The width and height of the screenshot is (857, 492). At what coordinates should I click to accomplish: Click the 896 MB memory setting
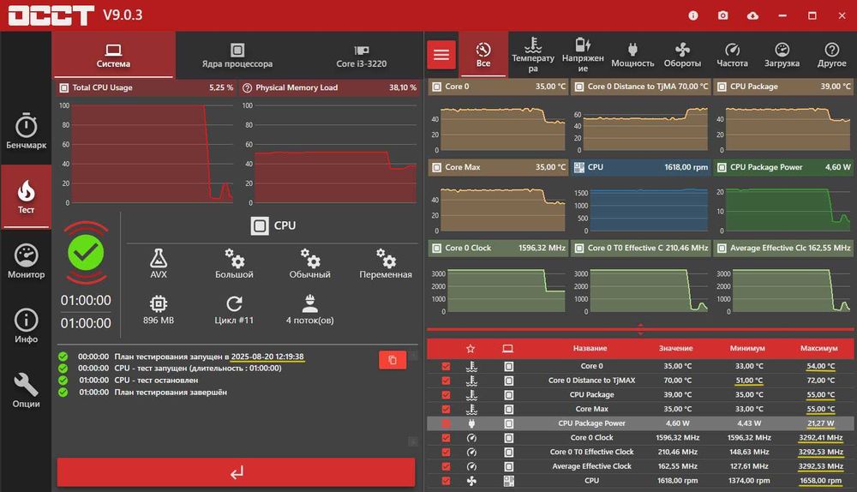tap(159, 310)
